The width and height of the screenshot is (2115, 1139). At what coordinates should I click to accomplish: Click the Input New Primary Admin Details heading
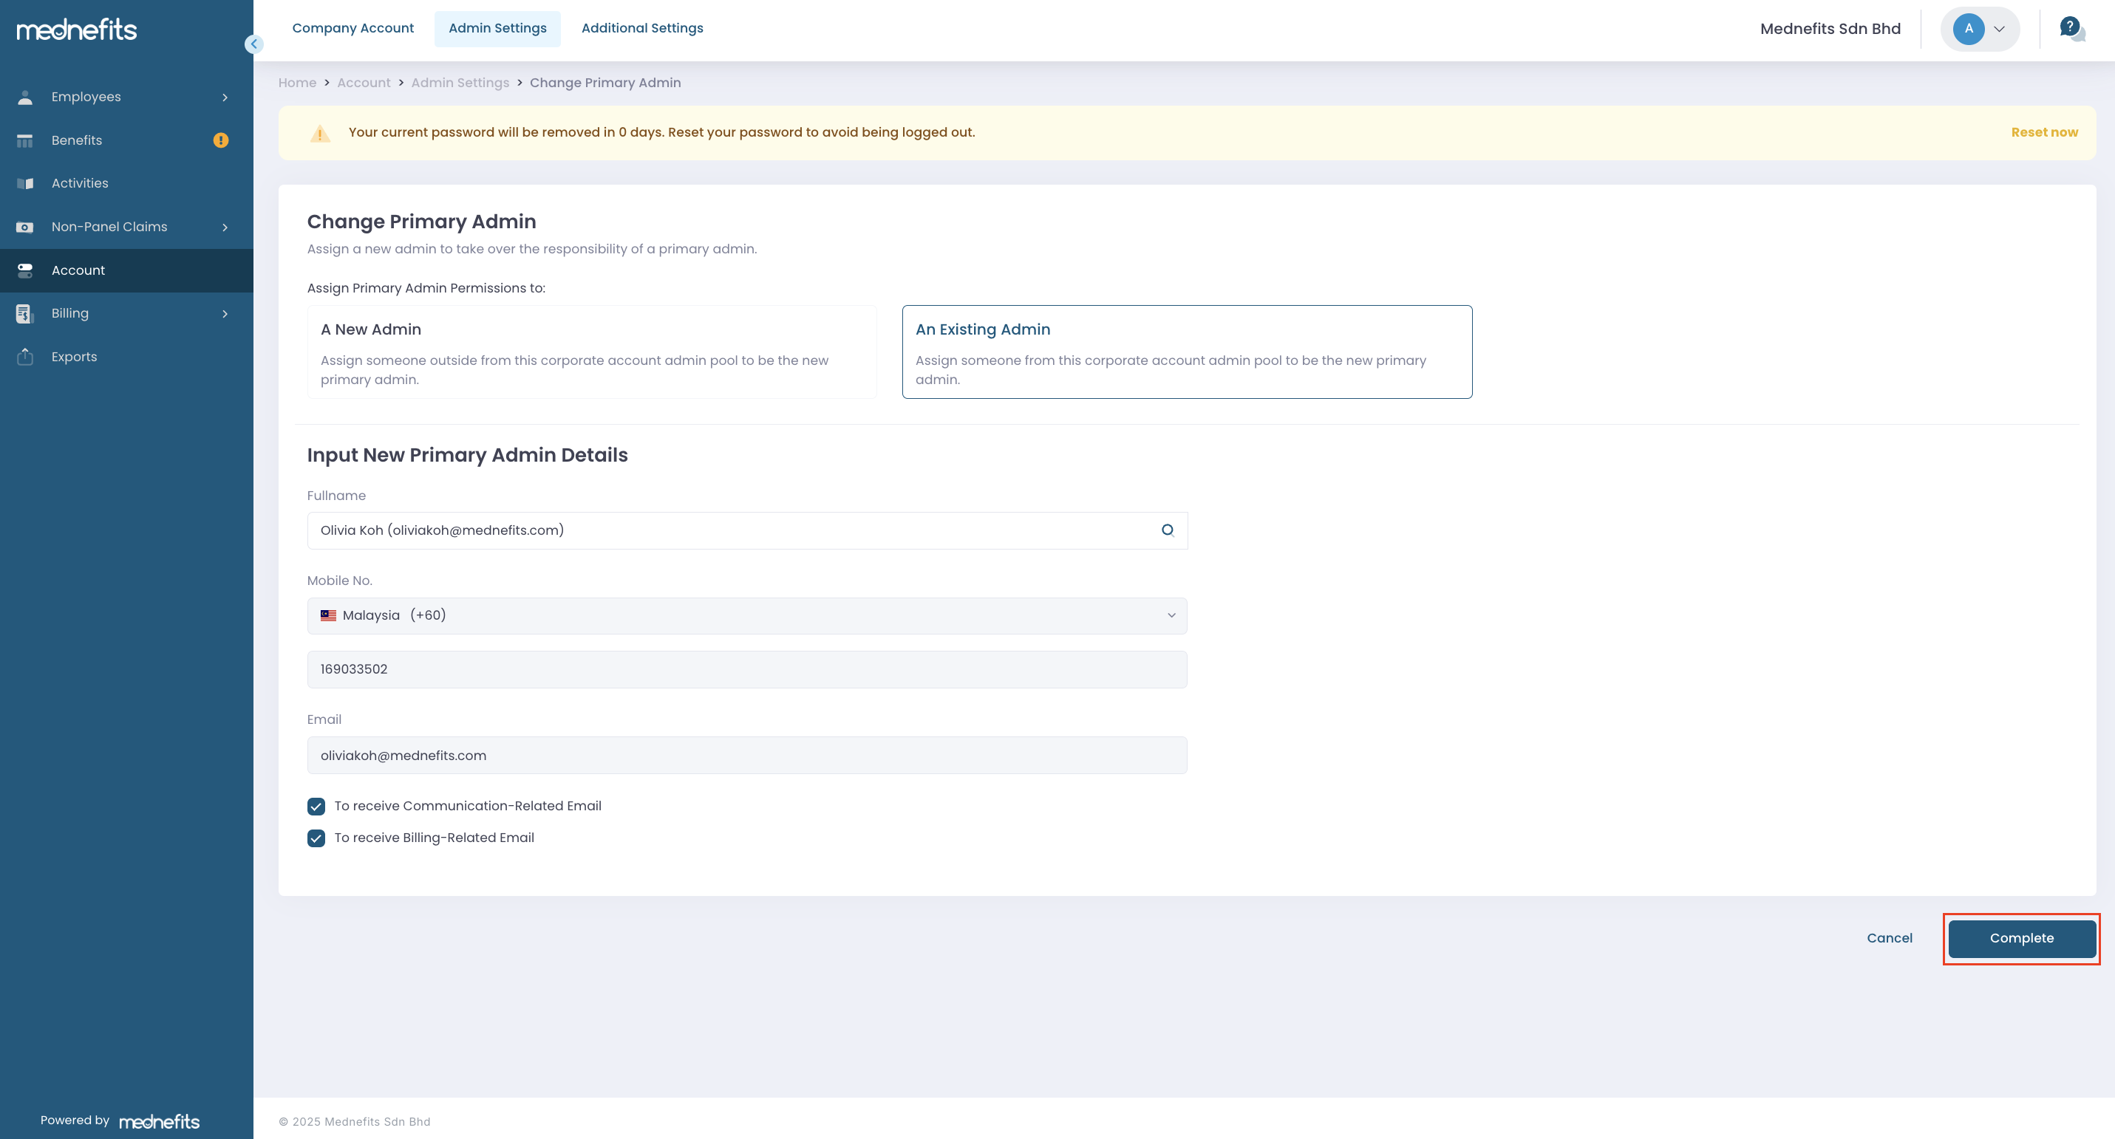467,456
